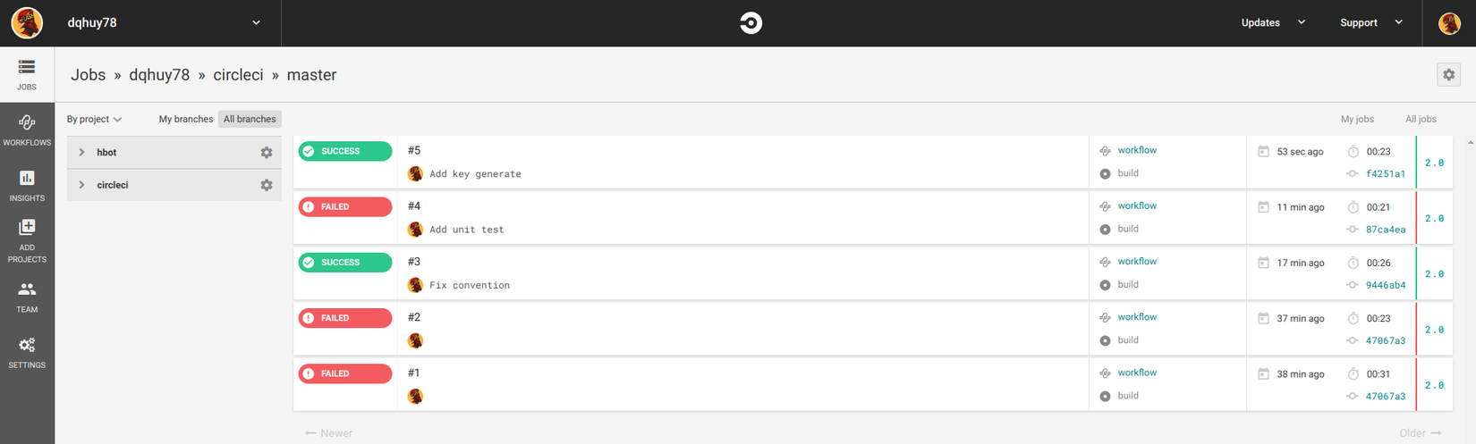Image resolution: width=1476 pixels, height=444 pixels.
Task: Go to Older jobs page
Action: point(1420,433)
